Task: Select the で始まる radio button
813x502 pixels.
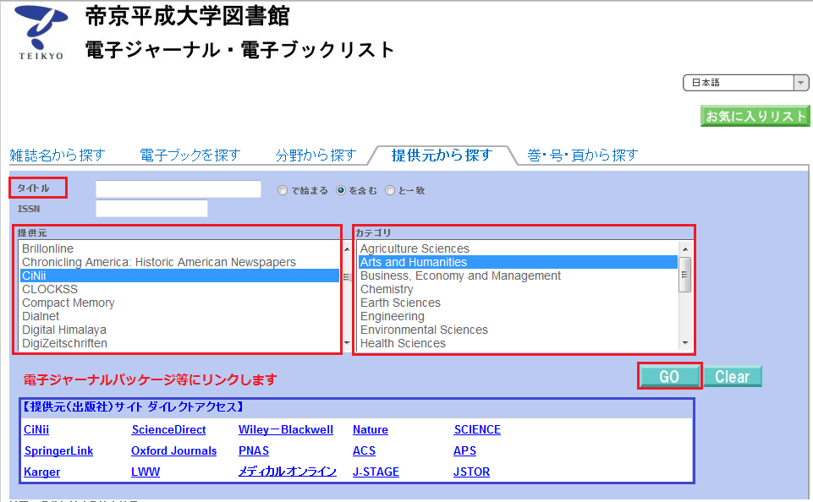Action: point(283,191)
